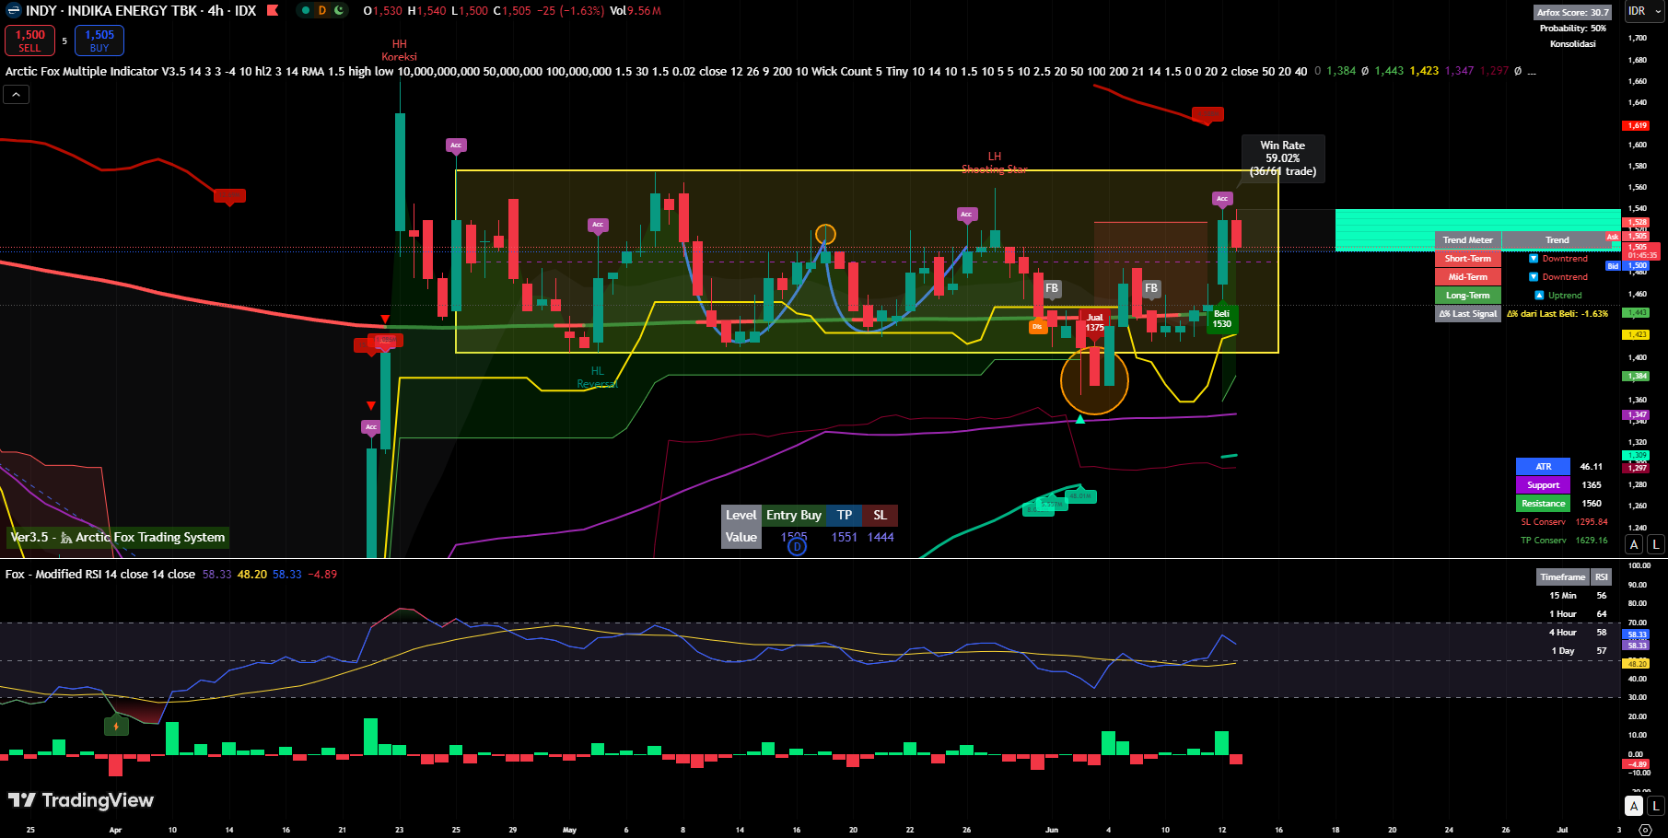Click the Arfox Score: 30.7 label
Screen dimensions: 1668x838
1573,12
